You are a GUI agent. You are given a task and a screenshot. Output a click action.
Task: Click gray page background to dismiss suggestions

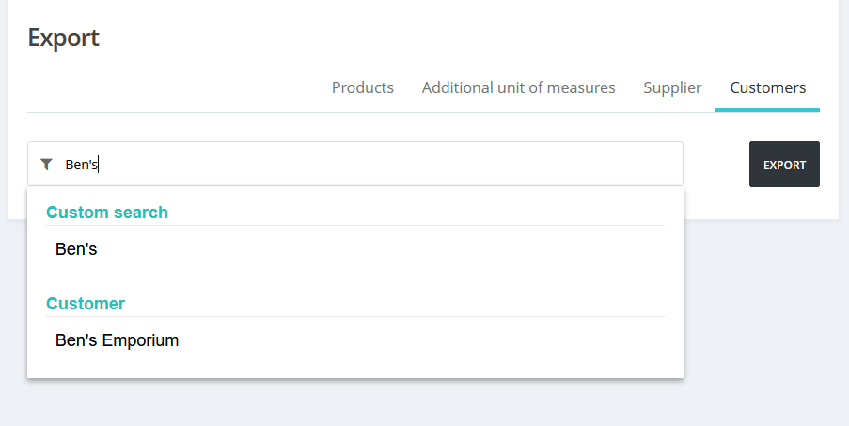point(758,324)
